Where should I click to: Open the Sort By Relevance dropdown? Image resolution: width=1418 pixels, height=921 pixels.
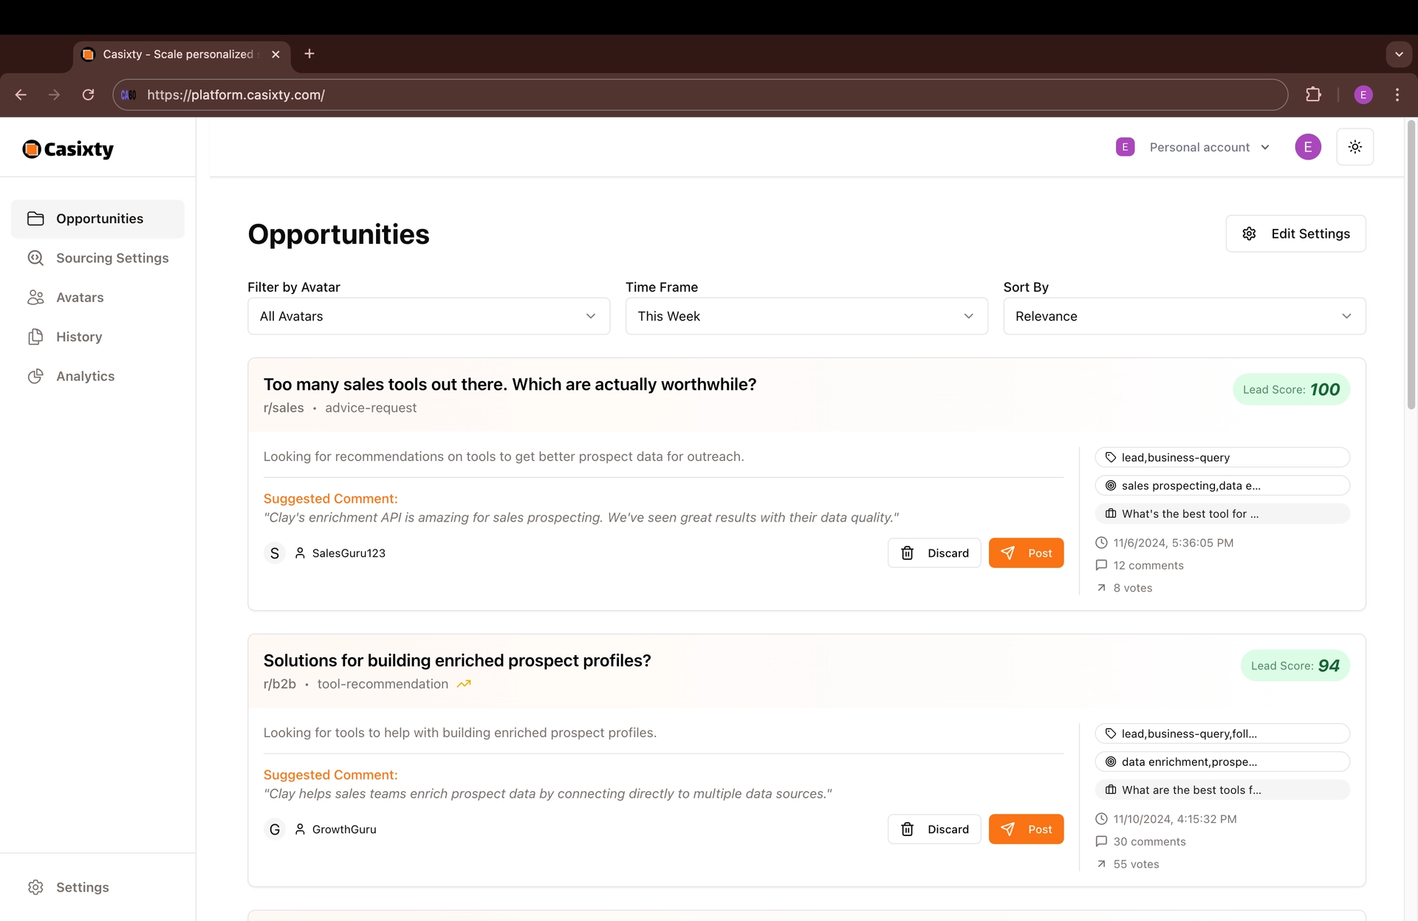[x=1185, y=316]
